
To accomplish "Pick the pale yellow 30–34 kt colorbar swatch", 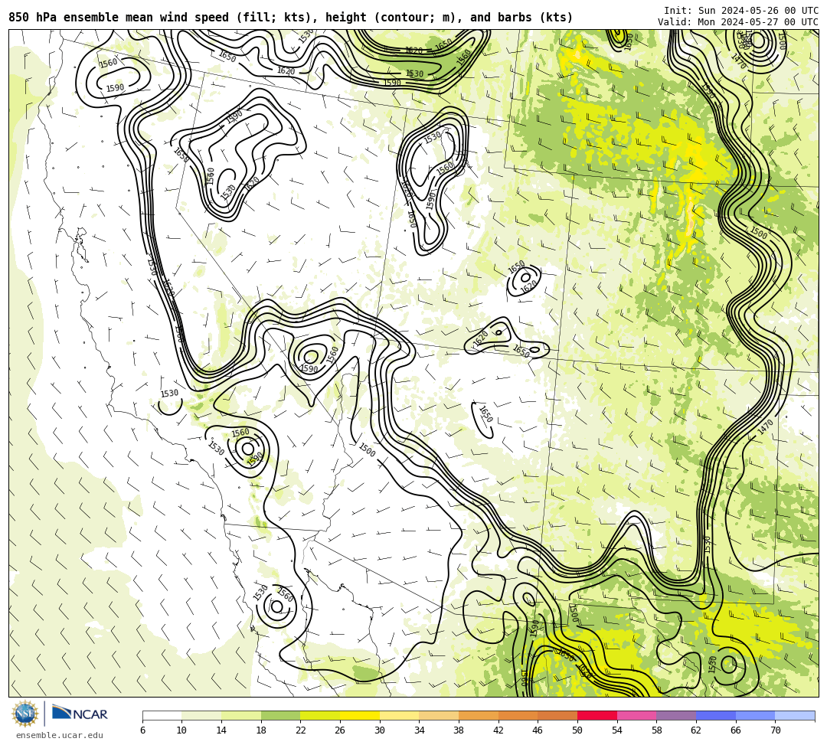I will click(x=399, y=715).
